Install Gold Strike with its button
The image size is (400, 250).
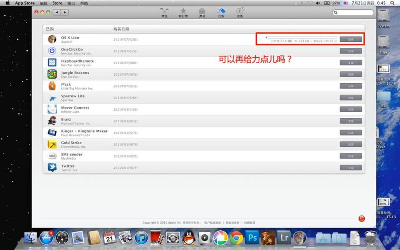351,144
